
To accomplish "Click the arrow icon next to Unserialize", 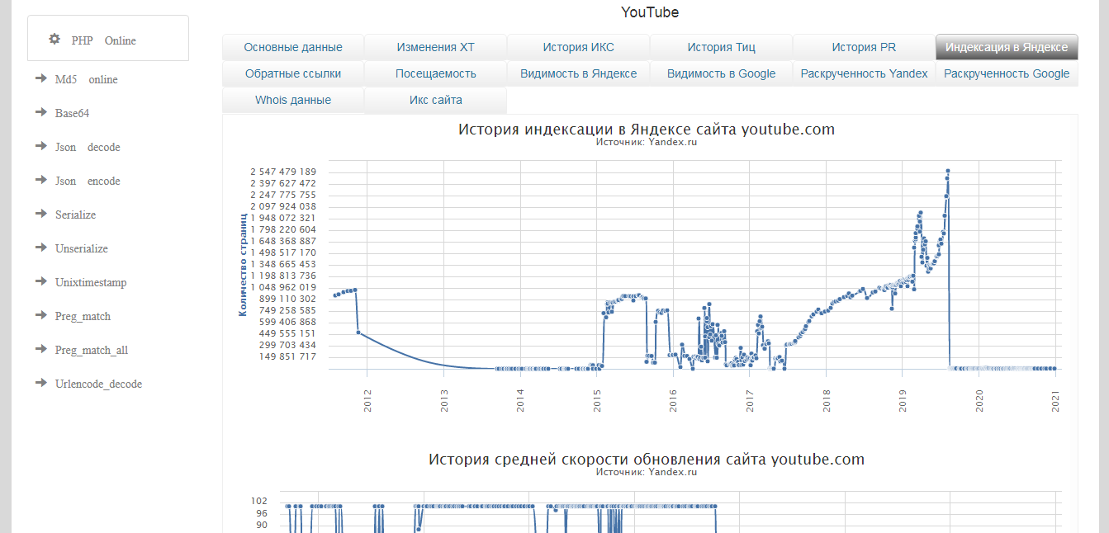I will click(40, 248).
